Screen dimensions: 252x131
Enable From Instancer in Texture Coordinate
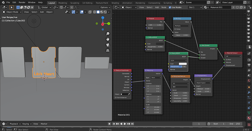115,98
